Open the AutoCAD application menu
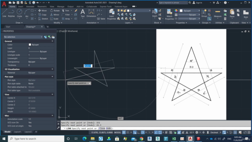Image resolution: width=252 pixels, height=142 pixels. coord(4,4)
